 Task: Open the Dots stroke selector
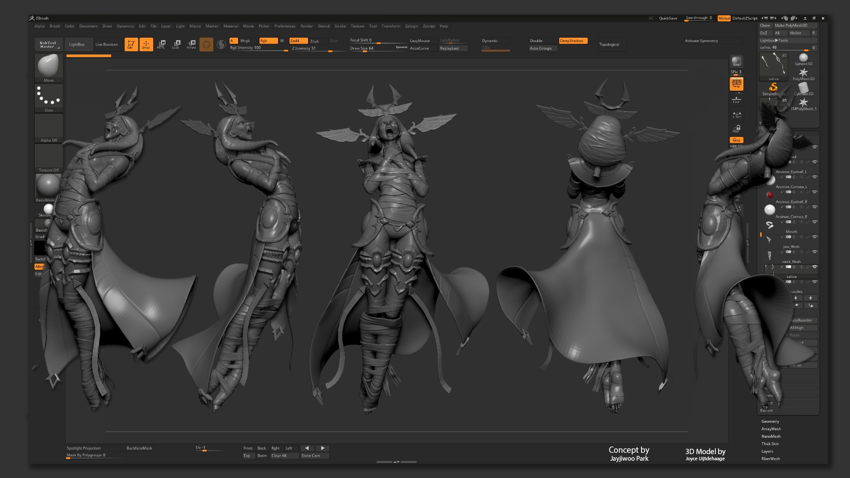click(49, 98)
